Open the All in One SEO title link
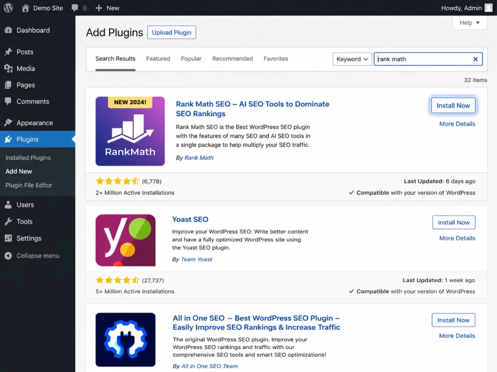Viewport: 497px width, 372px height. pyautogui.click(x=256, y=323)
